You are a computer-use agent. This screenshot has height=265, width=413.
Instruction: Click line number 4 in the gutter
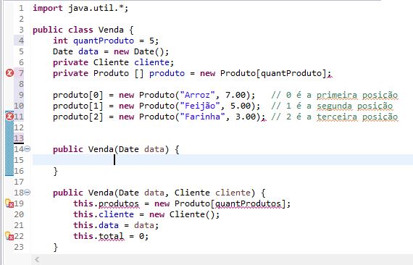click(x=21, y=41)
